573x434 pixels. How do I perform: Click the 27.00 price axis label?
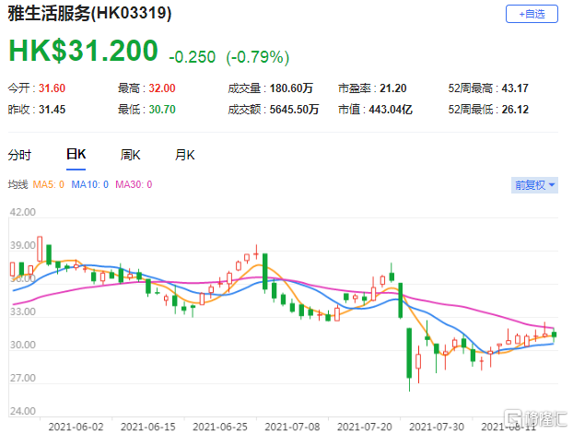tap(23, 378)
